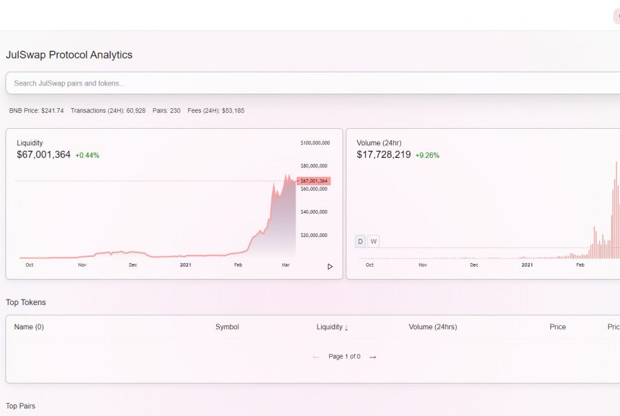The height and width of the screenshot is (416, 620).
Task: Click the Top Tokens section heading
Action: (x=25, y=302)
